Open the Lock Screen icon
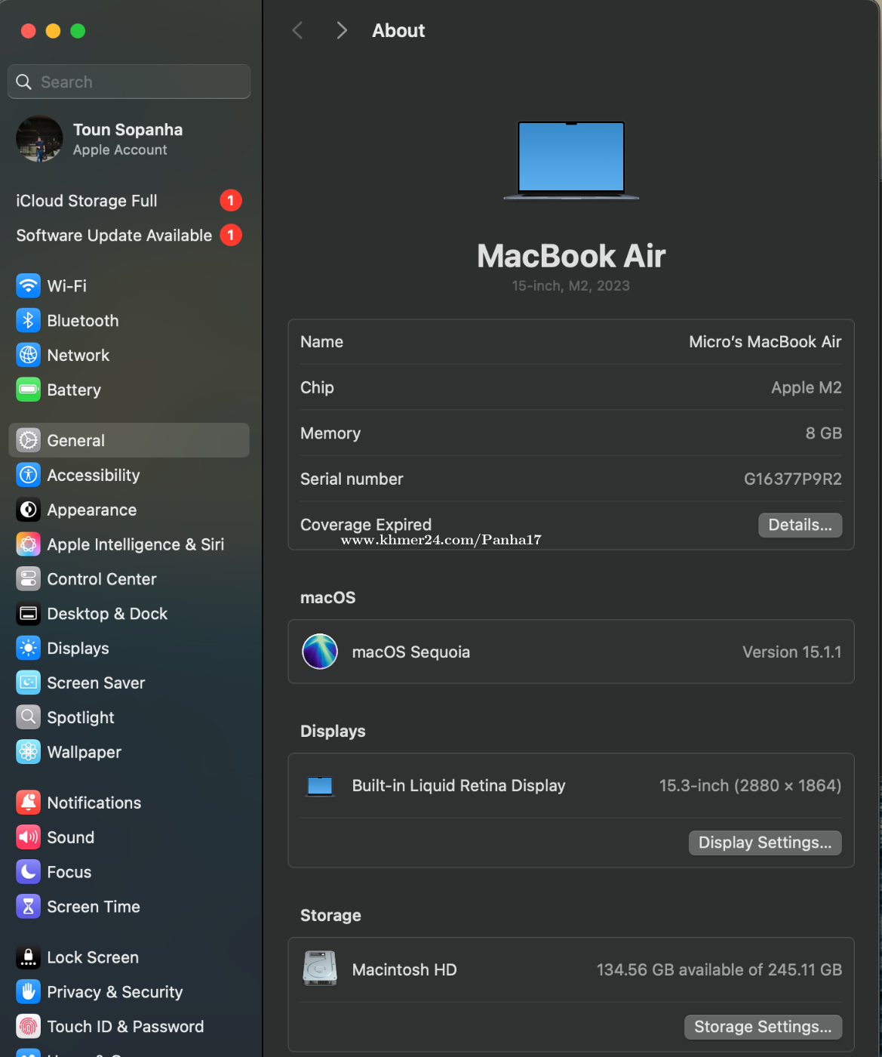 pyautogui.click(x=29, y=957)
